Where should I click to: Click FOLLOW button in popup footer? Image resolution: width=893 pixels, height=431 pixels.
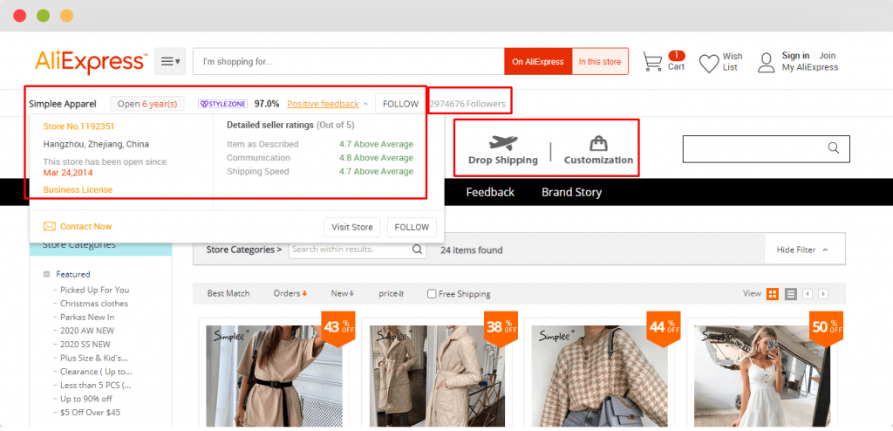(412, 227)
